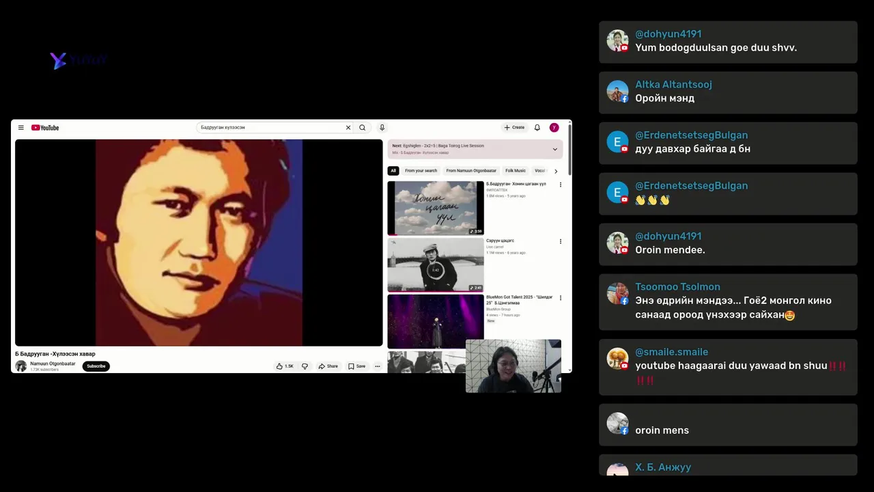The width and height of the screenshot is (874, 492).
Task: Open the Хонин цагаан үүл thumbnail
Action: pos(436,208)
